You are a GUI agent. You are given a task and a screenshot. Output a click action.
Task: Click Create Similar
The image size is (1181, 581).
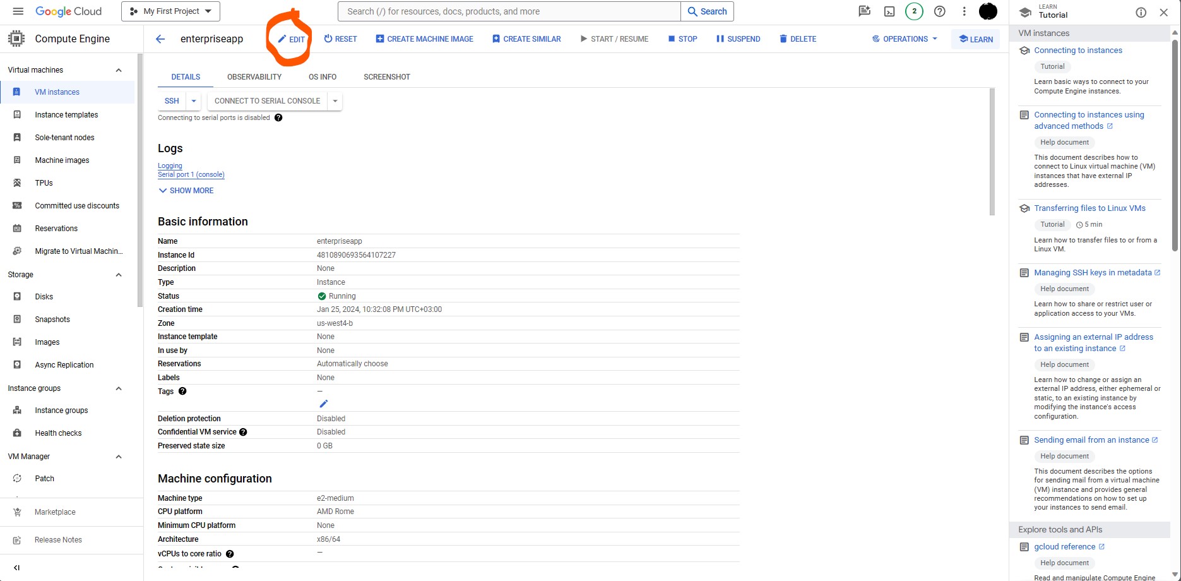tap(526, 39)
